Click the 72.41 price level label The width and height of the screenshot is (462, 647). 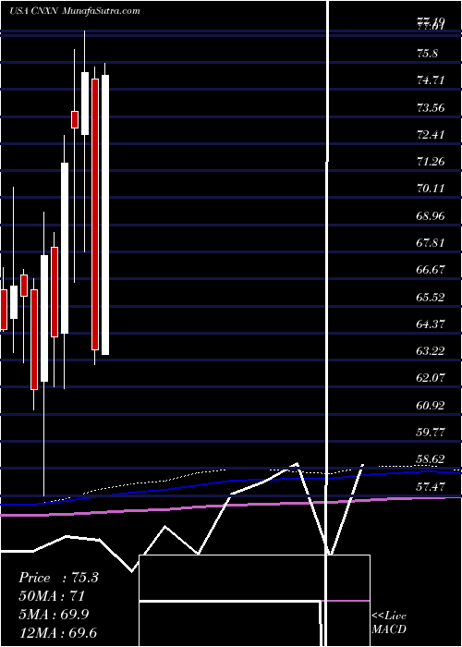pos(431,135)
